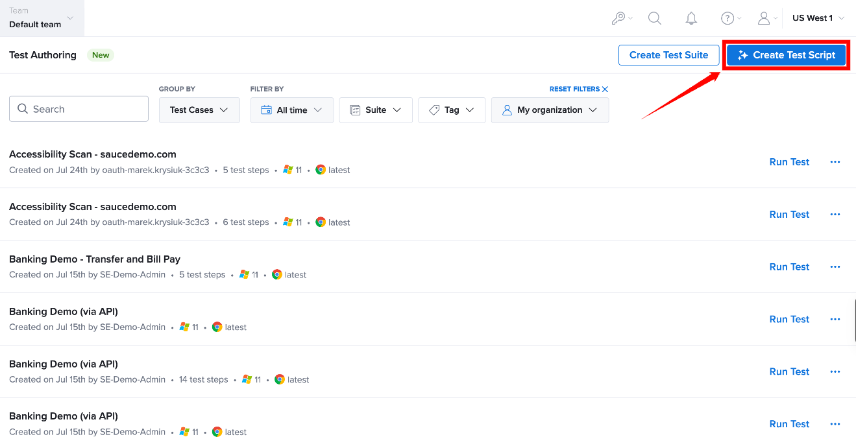Open more options for the 5 test steps Accessibility Scan
The height and width of the screenshot is (448, 856).
tap(835, 162)
